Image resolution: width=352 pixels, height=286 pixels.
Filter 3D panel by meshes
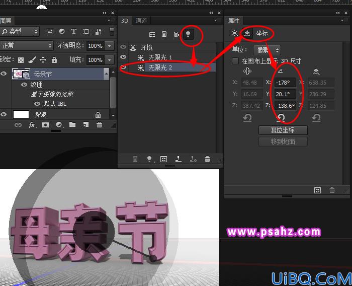[164, 34]
